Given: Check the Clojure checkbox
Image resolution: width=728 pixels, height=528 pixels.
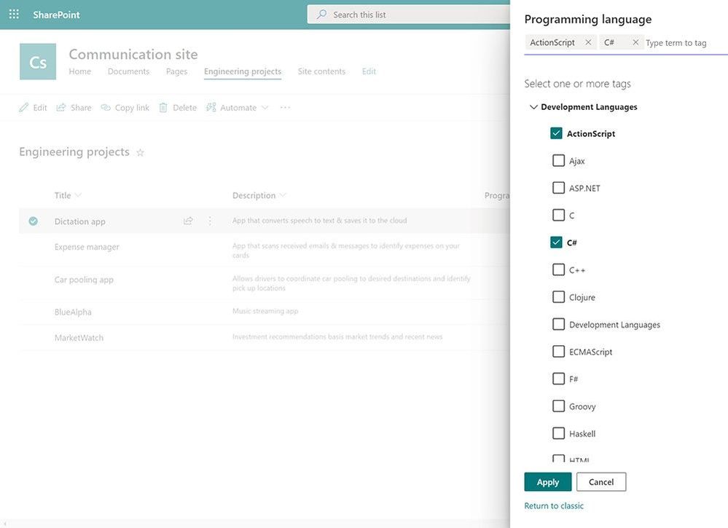Looking at the screenshot, I should click(558, 297).
